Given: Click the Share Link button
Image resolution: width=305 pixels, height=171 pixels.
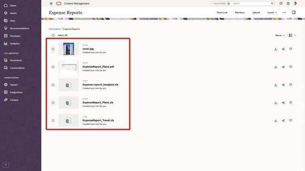Looking at the screenshot, I should click(x=222, y=13).
